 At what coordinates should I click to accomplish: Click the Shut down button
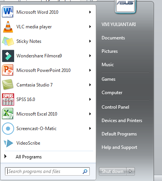point(112,171)
